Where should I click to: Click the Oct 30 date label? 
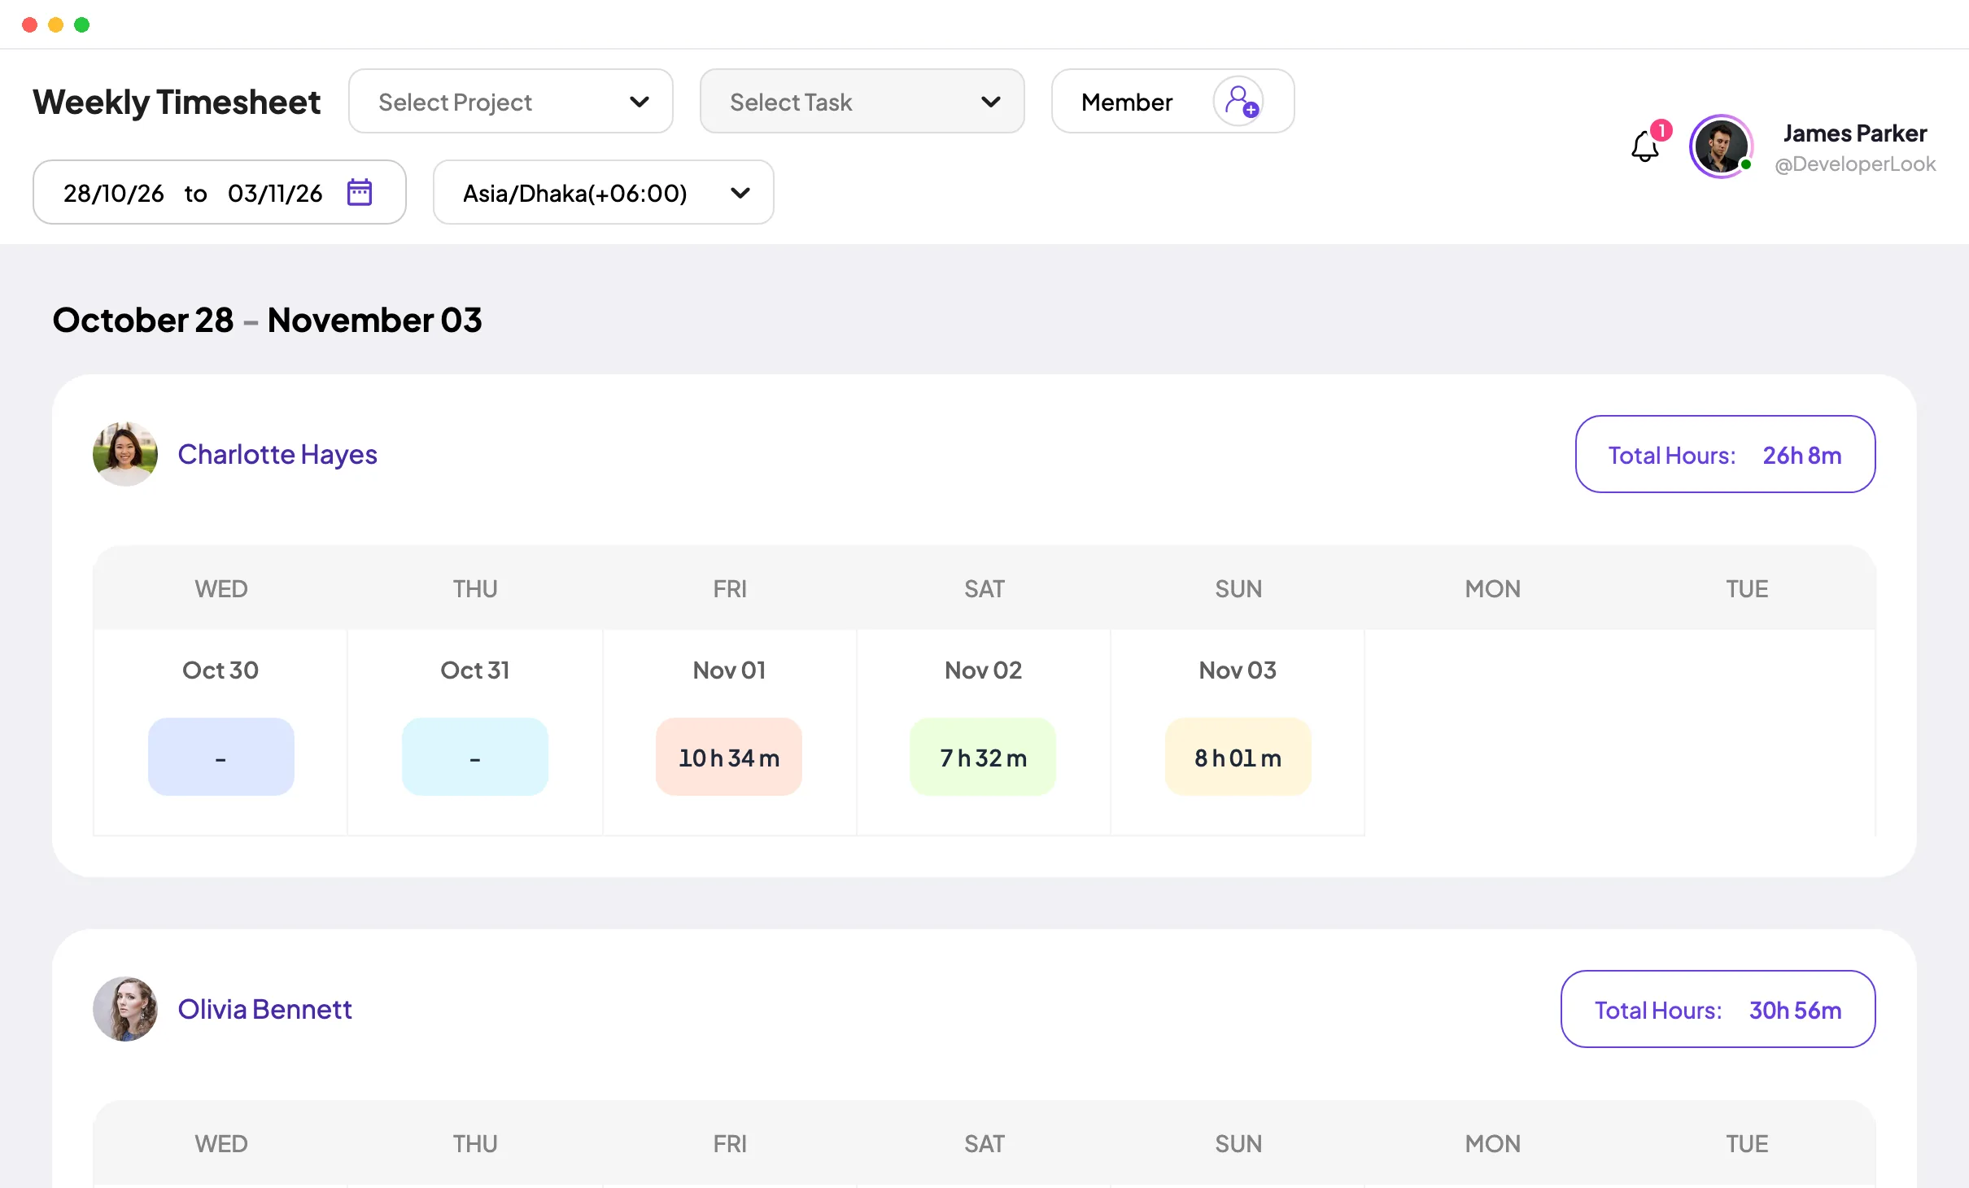coord(220,670)
